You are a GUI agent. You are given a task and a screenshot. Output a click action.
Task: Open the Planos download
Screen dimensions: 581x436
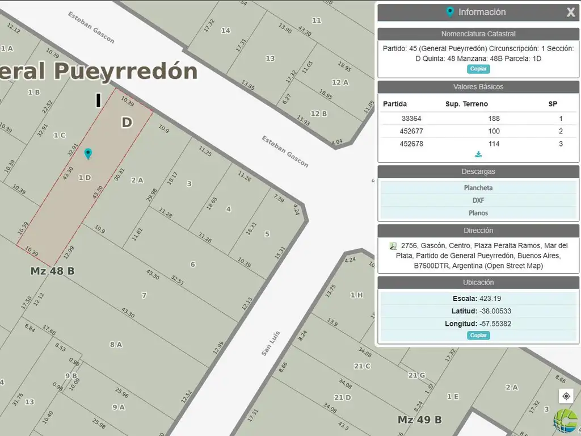click(478, 213)
